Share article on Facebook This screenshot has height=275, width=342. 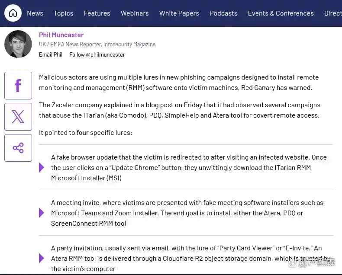click(18, 86)
